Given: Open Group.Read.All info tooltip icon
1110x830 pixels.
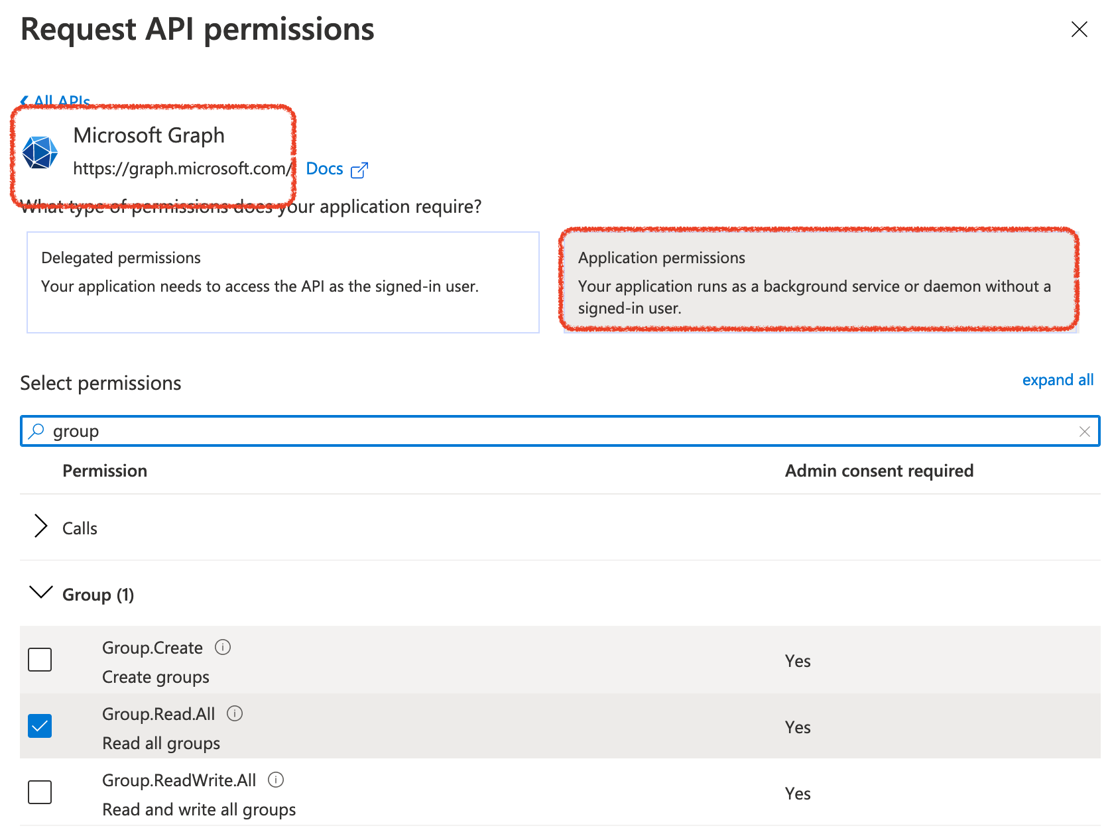Looking at the screenshot, I should tap(235, 713).
